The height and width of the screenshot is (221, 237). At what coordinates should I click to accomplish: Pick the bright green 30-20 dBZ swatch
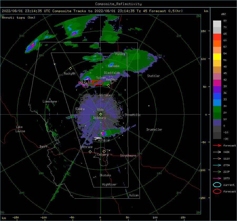coord(217,109)
